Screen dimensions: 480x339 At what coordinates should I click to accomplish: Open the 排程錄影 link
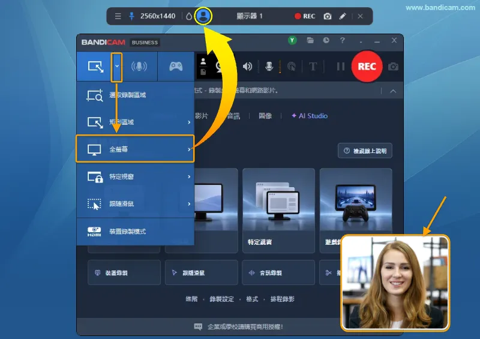(282, 299)
